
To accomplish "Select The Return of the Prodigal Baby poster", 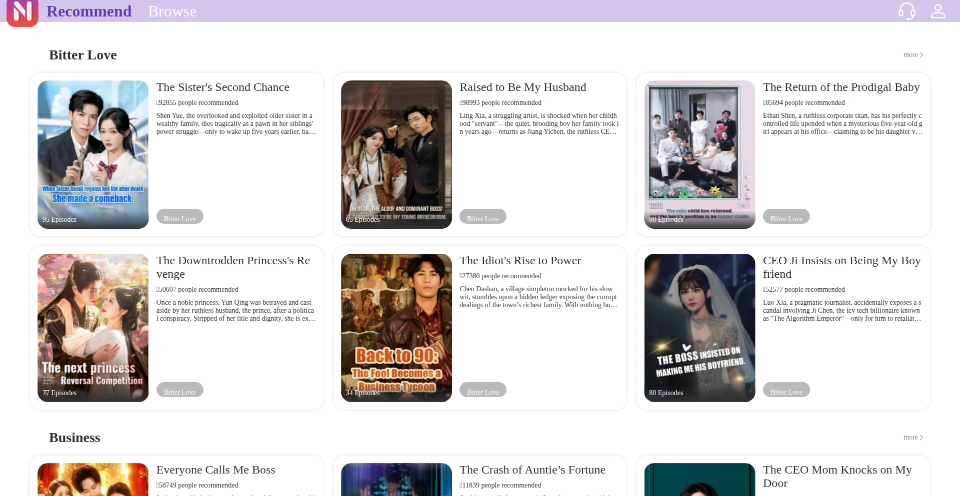I will 699,154.
